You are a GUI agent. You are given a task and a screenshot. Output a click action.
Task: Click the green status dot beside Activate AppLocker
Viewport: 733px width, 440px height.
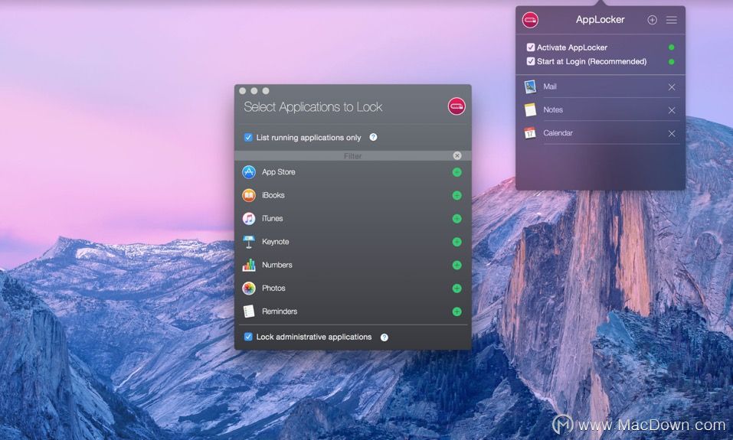[671, 47]
